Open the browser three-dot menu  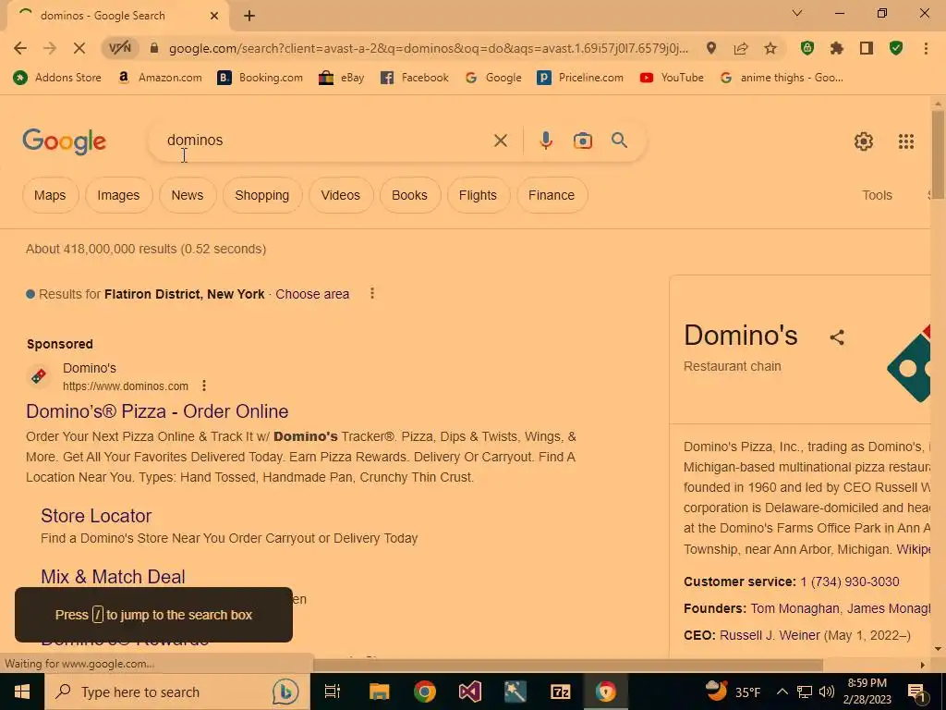click(x=926, y=48)
